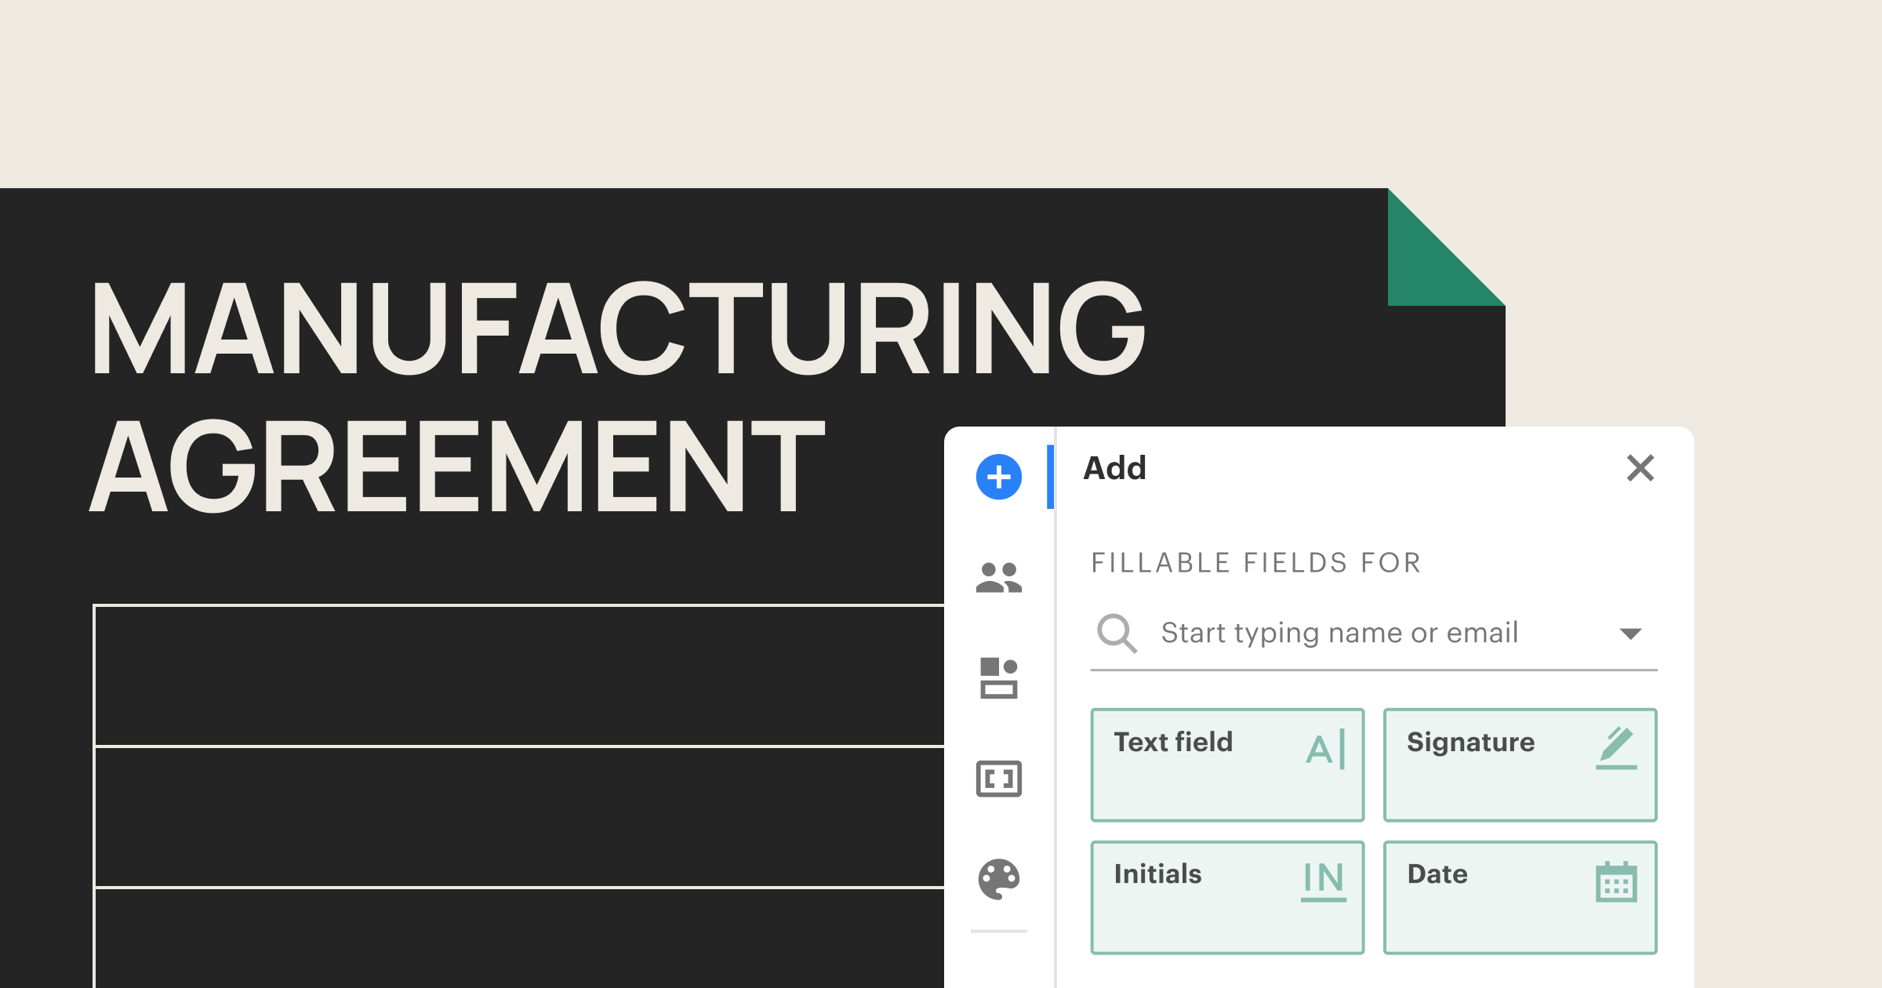Select the Date field tile
The image size is (1882, 988).
[x=1520, y=896]
